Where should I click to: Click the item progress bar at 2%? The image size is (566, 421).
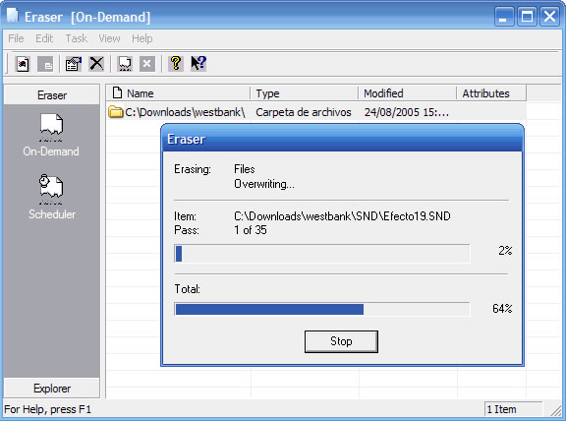point(322,254)
